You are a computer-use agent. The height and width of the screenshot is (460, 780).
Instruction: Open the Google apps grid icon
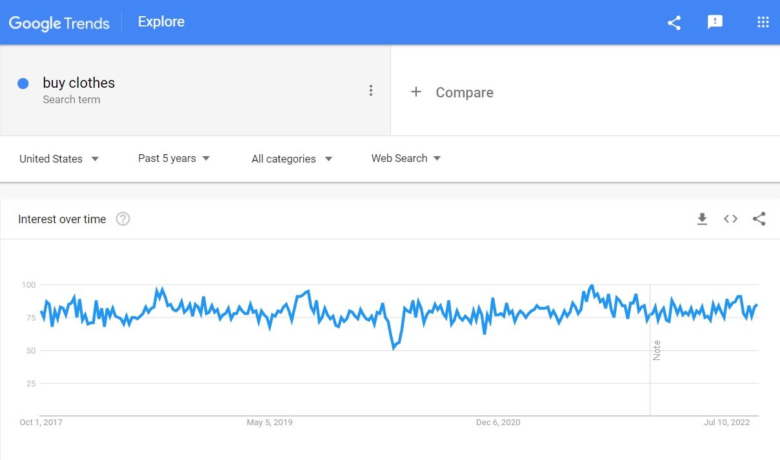(x=763, y=23)
